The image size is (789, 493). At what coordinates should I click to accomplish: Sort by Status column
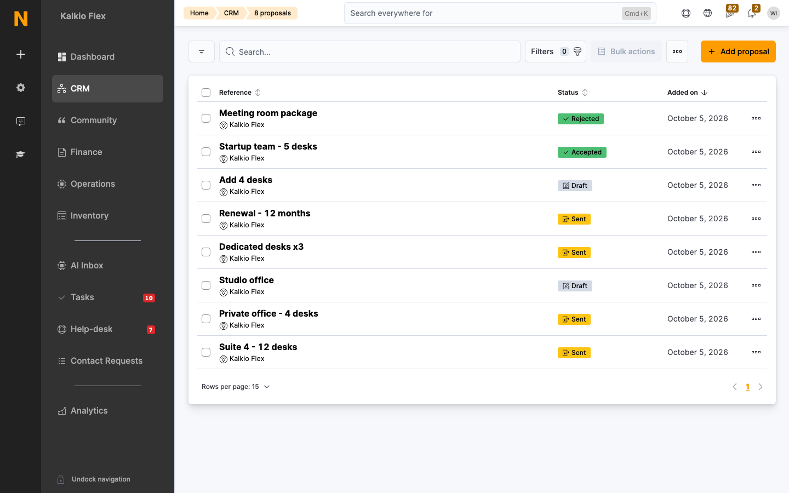click(573, 93)
